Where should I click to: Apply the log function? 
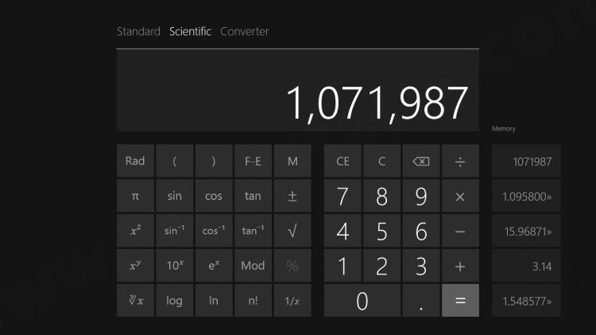coord(175,300)
